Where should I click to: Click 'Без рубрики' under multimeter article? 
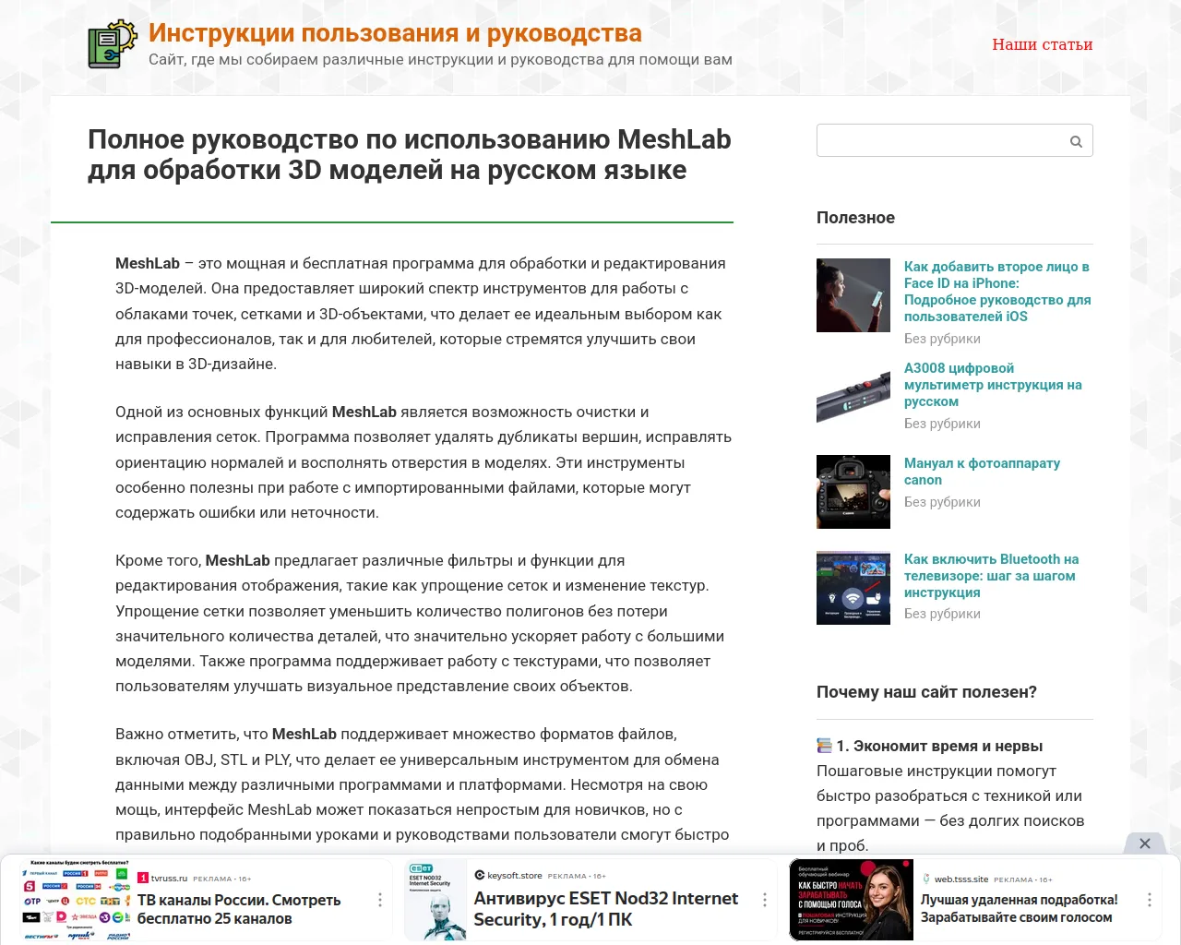tap(942, 424)
